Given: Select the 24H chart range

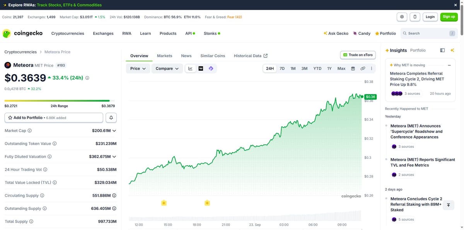Looking at the screenshot, I should tap(270, 68).
